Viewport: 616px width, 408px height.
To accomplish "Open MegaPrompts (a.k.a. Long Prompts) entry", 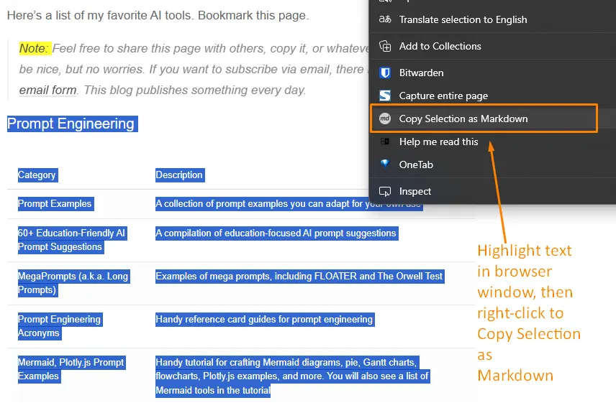I will pos(74,283).
